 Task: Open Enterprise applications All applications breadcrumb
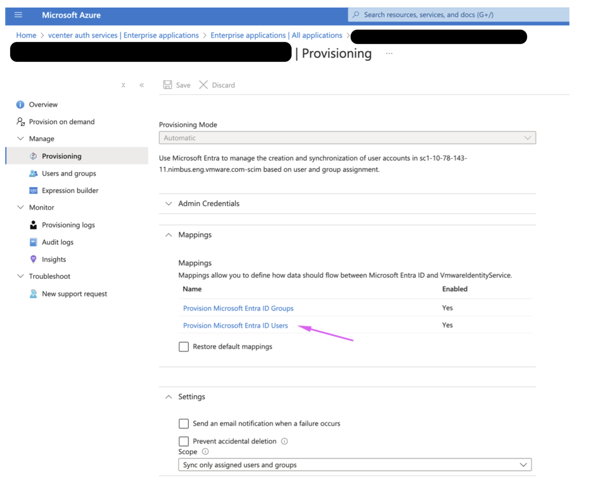click(x=276, y=35)
